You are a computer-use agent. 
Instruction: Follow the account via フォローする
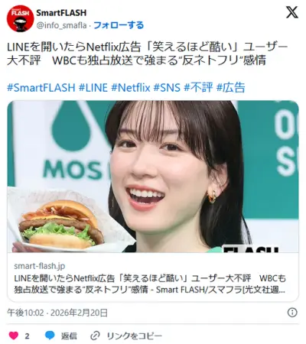click(x=119, y=25)
